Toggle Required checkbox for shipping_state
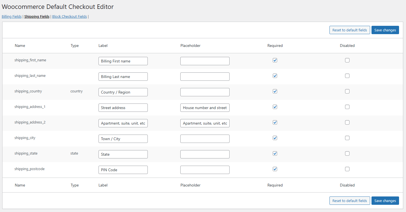This screenshot has width=406, height=212. [x=275, y=153]
